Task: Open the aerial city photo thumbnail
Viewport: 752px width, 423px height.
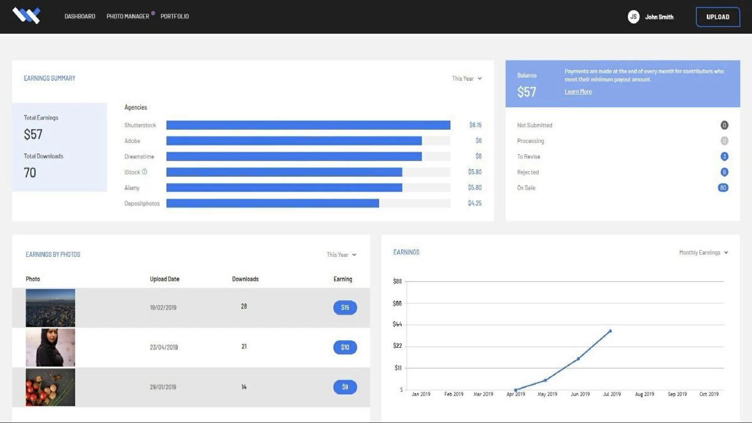Action: pos(50,308)
